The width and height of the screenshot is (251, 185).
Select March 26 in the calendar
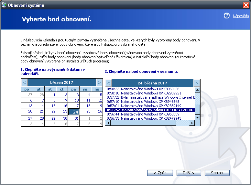pos(97,111)
